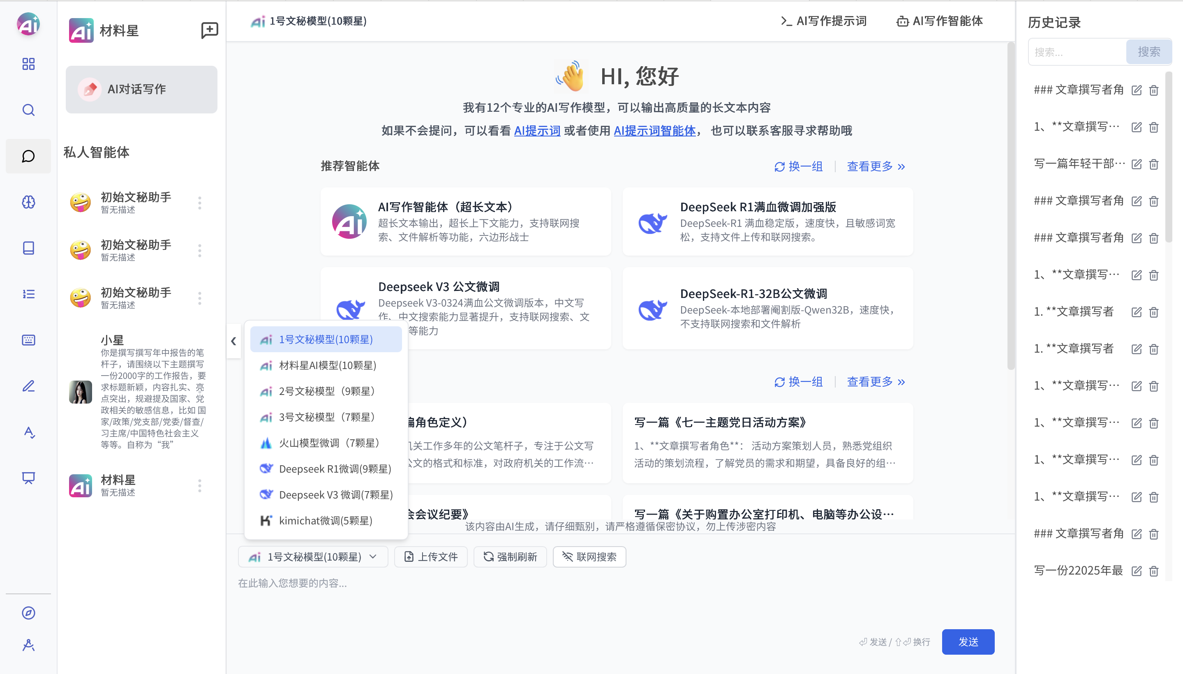Viewport: 1183px width, 674px height.
Task: Open the 1号文秘模型 model dropdown below
Action: (x=313, y=557)
